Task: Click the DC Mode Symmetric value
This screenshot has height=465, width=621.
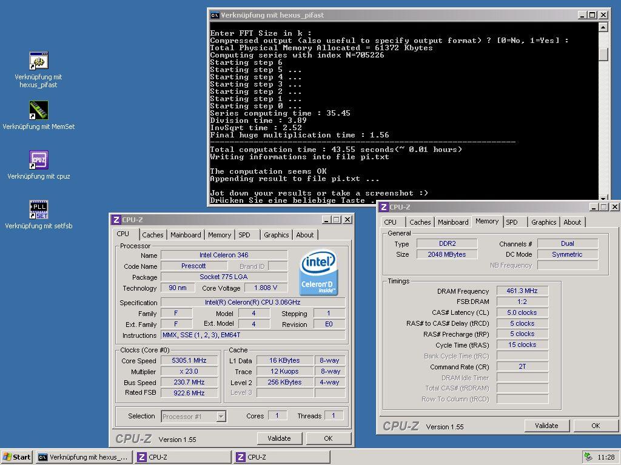Action: [x=568, y=255]
